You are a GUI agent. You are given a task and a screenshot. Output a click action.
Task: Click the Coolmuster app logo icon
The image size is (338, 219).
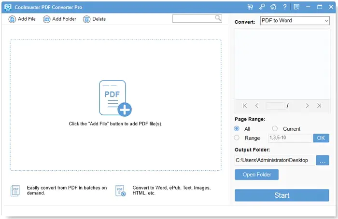pyautogui.click(x=8, y=7)
